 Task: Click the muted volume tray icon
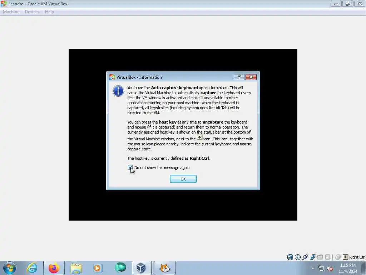330,269
